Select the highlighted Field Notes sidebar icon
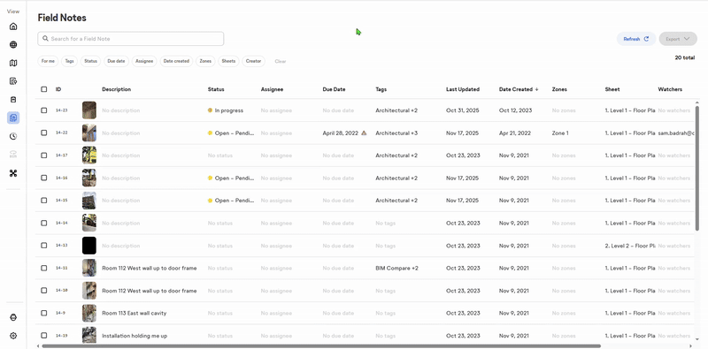The height and width of the screenshot is (349, 708). 13,118
